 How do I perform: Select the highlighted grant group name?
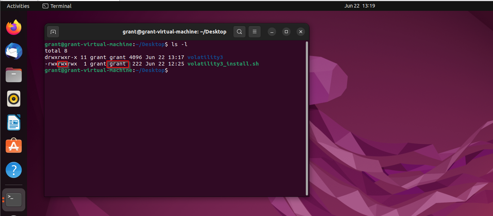pos(118,64)
